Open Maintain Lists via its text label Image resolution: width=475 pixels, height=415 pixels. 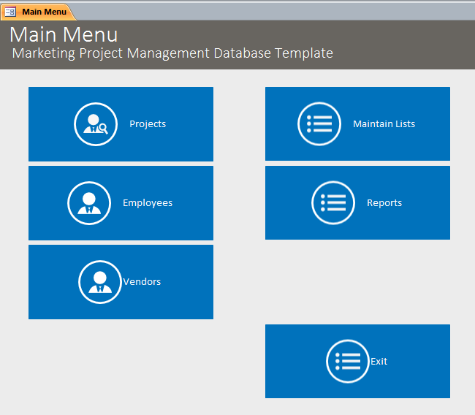pyautogui.click(x=384, y=124)
